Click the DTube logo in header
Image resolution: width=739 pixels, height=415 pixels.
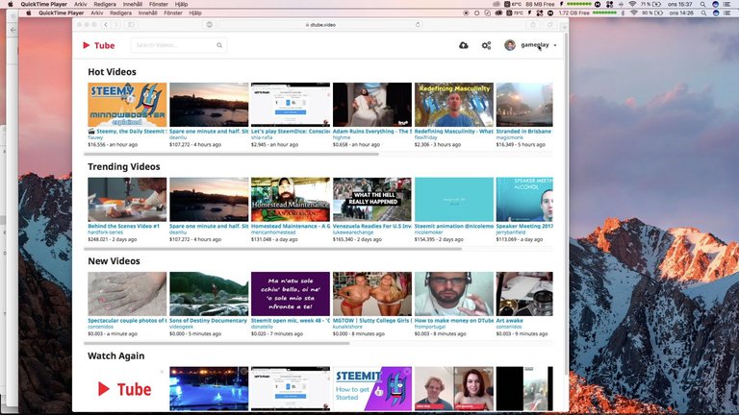(98, 45)
